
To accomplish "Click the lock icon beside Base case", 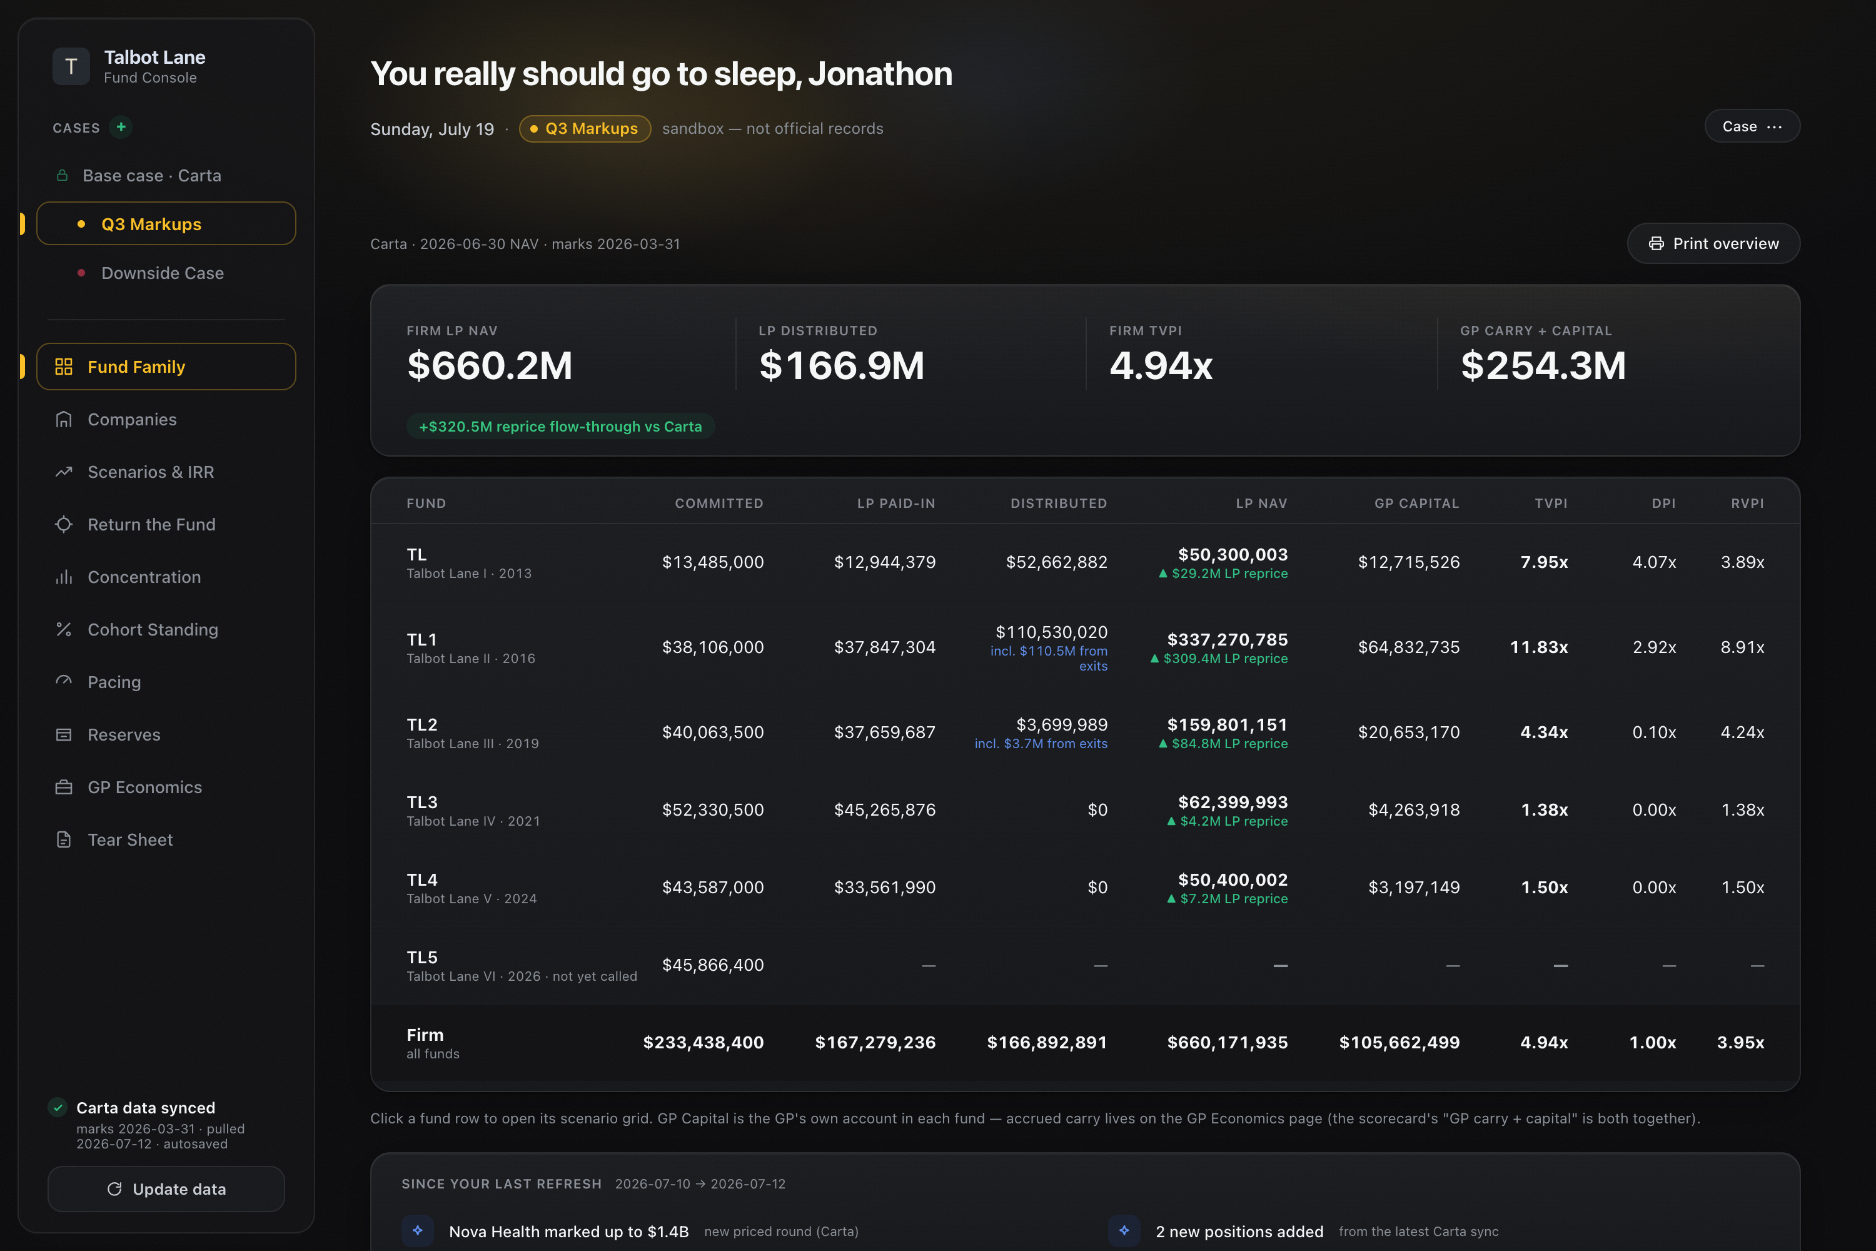I will point(62,176).
